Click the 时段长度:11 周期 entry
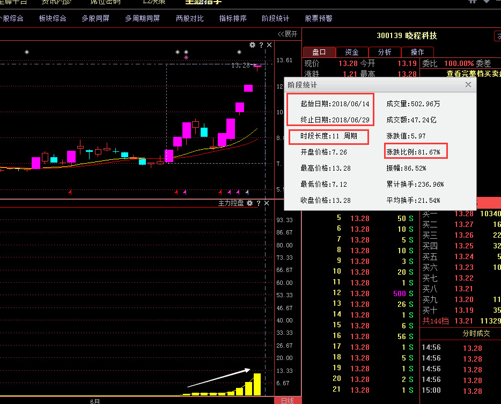This screenshot has width=501, height=404. (x=329, y=136)
